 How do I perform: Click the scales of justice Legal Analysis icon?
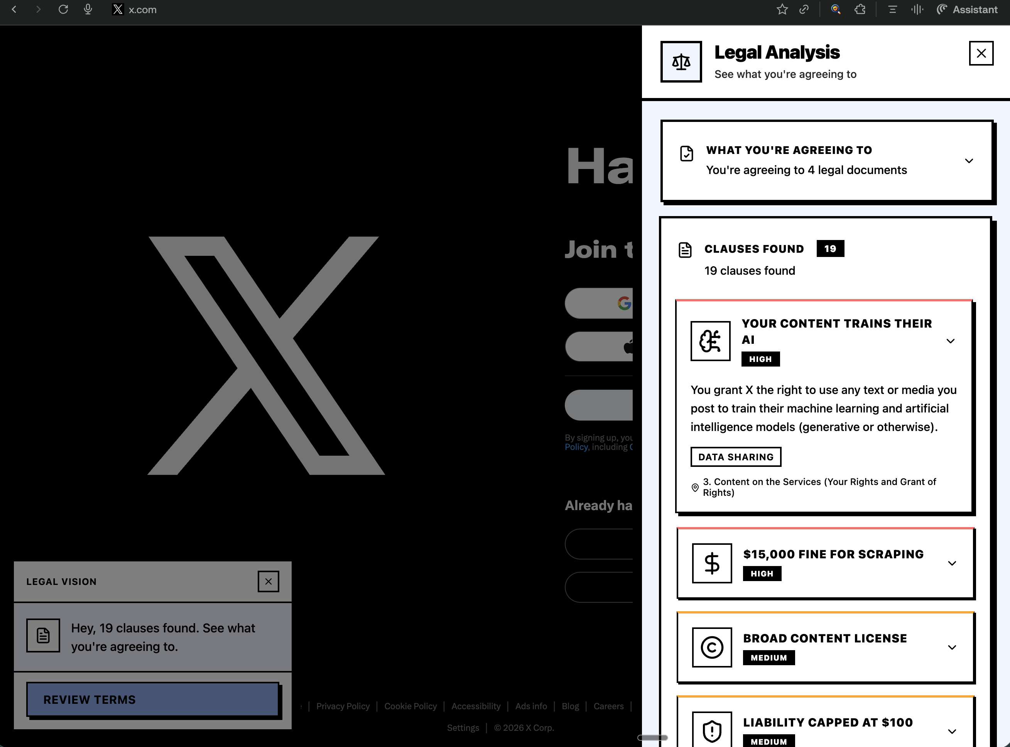tap(681, 61)
